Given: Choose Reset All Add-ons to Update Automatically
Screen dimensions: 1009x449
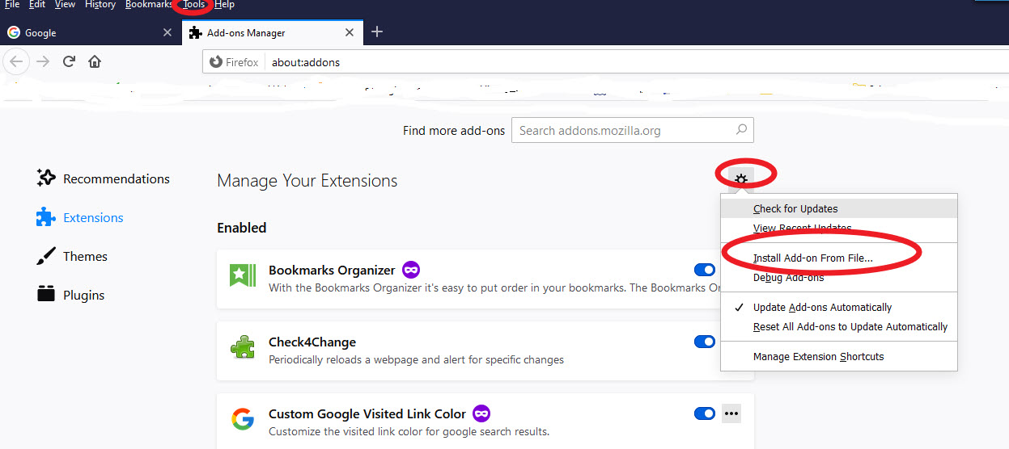Looking at the screenshot, I should click(x=839, y=327).
